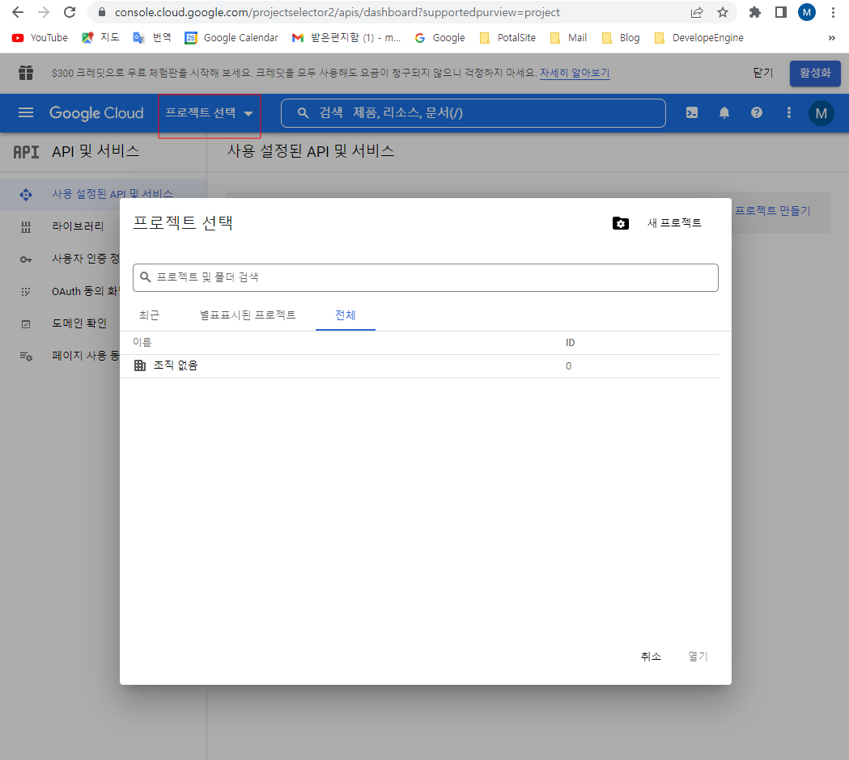Open 사용자 인증 정보 sidebar item
Viewport: 849px width, 760px height.
(x=85, y=259)
